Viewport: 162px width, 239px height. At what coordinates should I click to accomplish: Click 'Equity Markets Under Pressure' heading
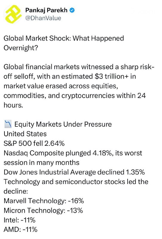63,124
